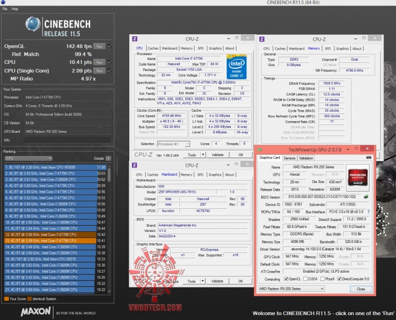Click OK in CPU-Z CPU window
The height and width of the screenshot is (320, 396).
(x=241, y=155)
